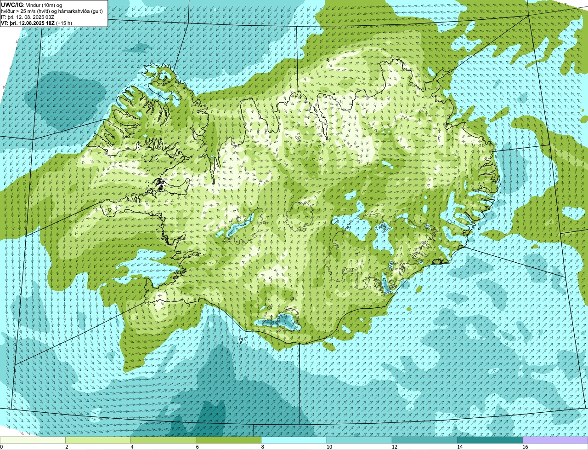Click the legend scale label '16'

[x=526, y=447]
